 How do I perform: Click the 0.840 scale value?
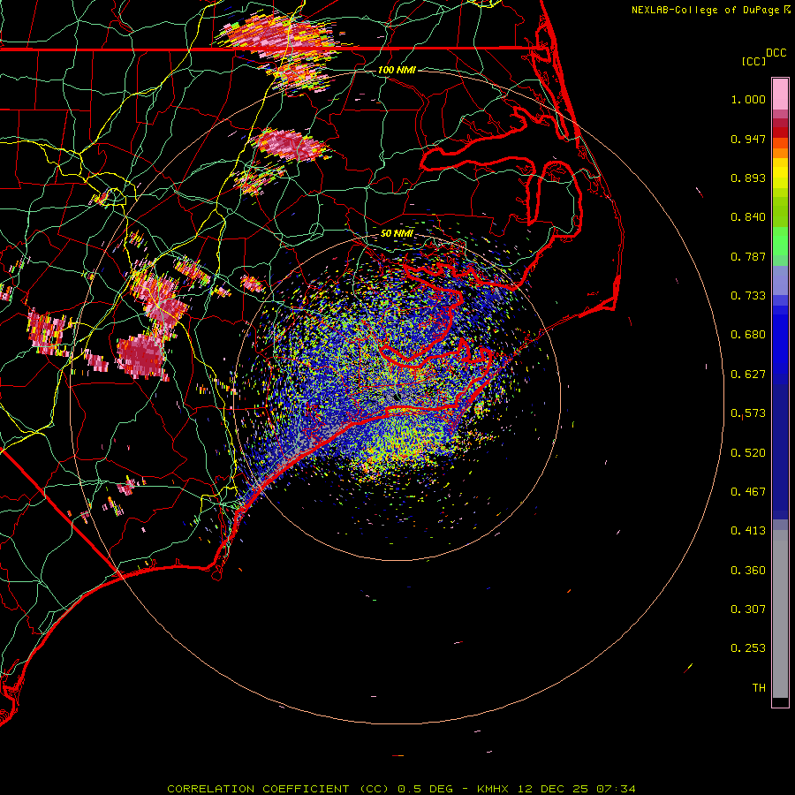click(x=748, y=217)
